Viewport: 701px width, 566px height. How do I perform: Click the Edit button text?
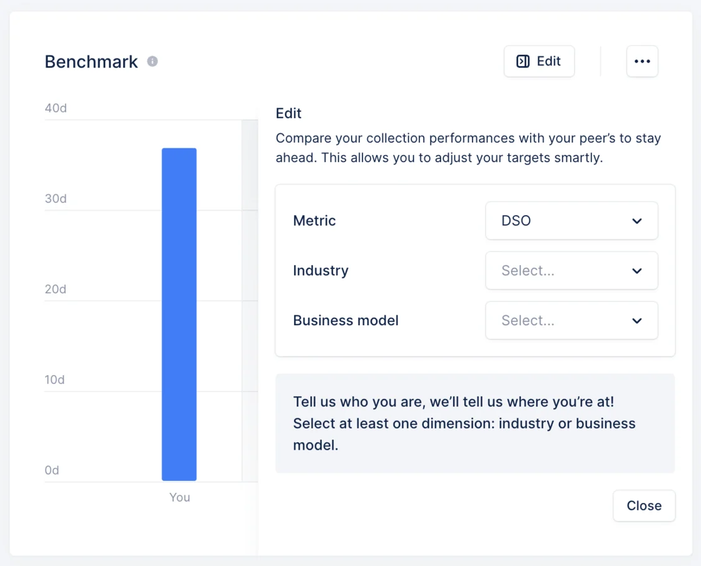point(548,61)
